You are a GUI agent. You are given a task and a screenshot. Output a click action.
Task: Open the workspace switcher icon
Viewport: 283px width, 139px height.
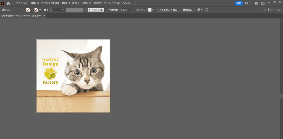pos(263,3)
